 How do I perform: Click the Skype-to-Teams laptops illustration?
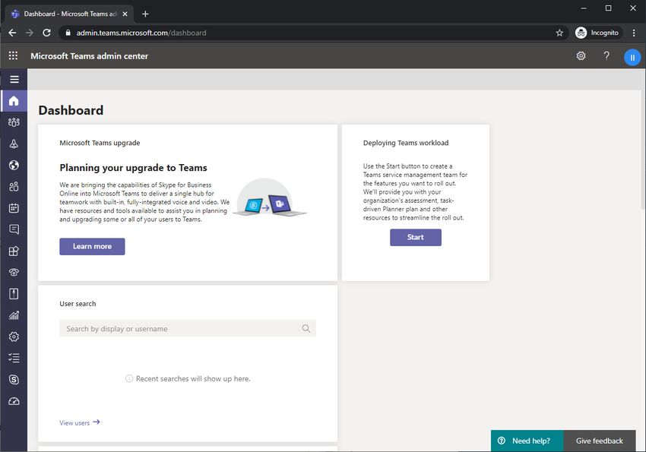click(270, 198)
